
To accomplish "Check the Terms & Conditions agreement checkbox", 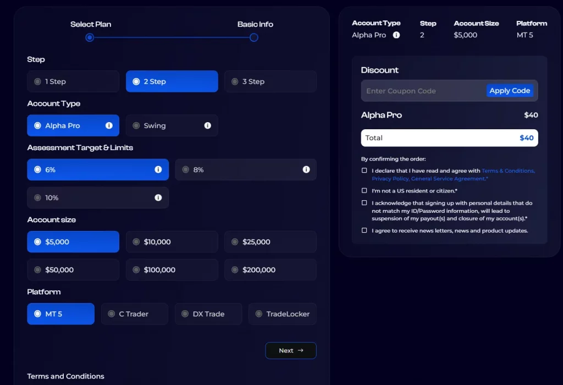I will (x=365, y=170).
